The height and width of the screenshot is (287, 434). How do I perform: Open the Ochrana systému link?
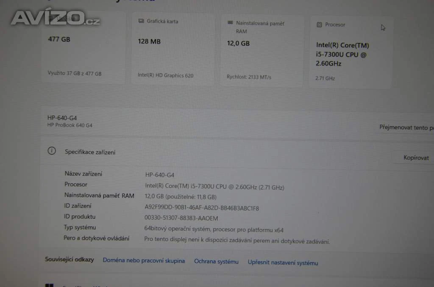(x=216, y=261)
